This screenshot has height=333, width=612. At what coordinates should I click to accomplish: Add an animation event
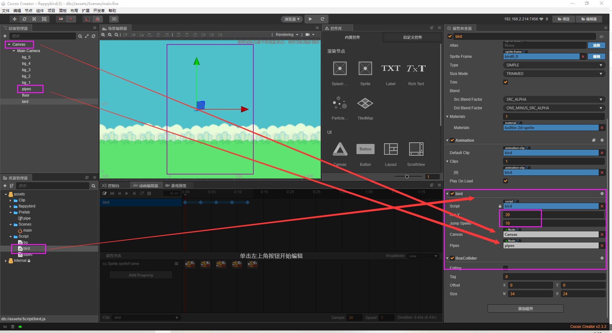click(149, 194)
